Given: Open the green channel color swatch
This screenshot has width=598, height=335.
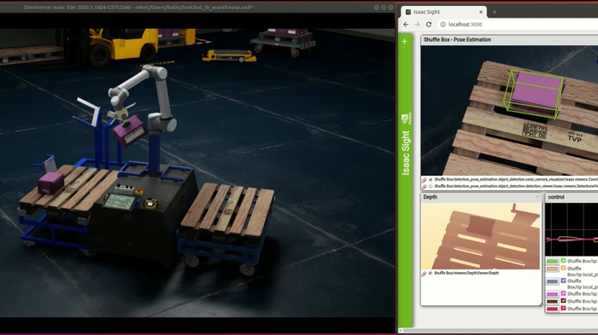Looking at the screenshot, I should pyautogui.click(x=552, y=261).
